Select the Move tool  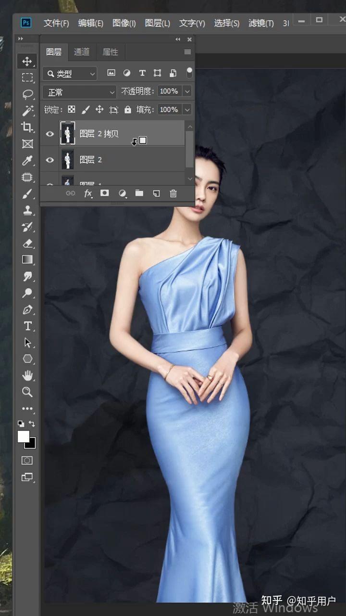pyautogui.click(x=27, y=61)
